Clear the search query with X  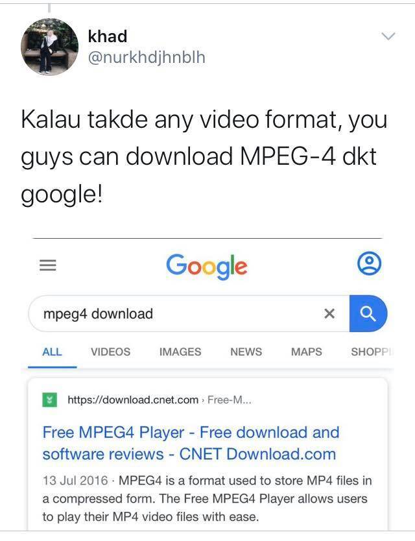click(329, 313)
